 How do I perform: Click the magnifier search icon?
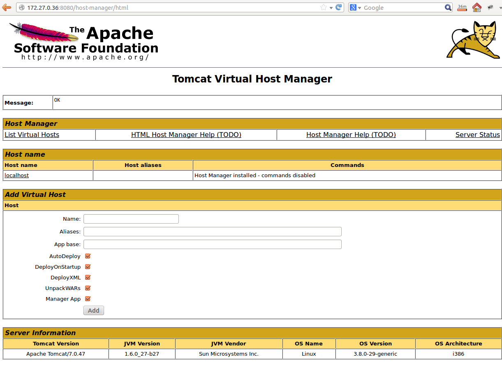pyautogui.click(x=448, y=7)
